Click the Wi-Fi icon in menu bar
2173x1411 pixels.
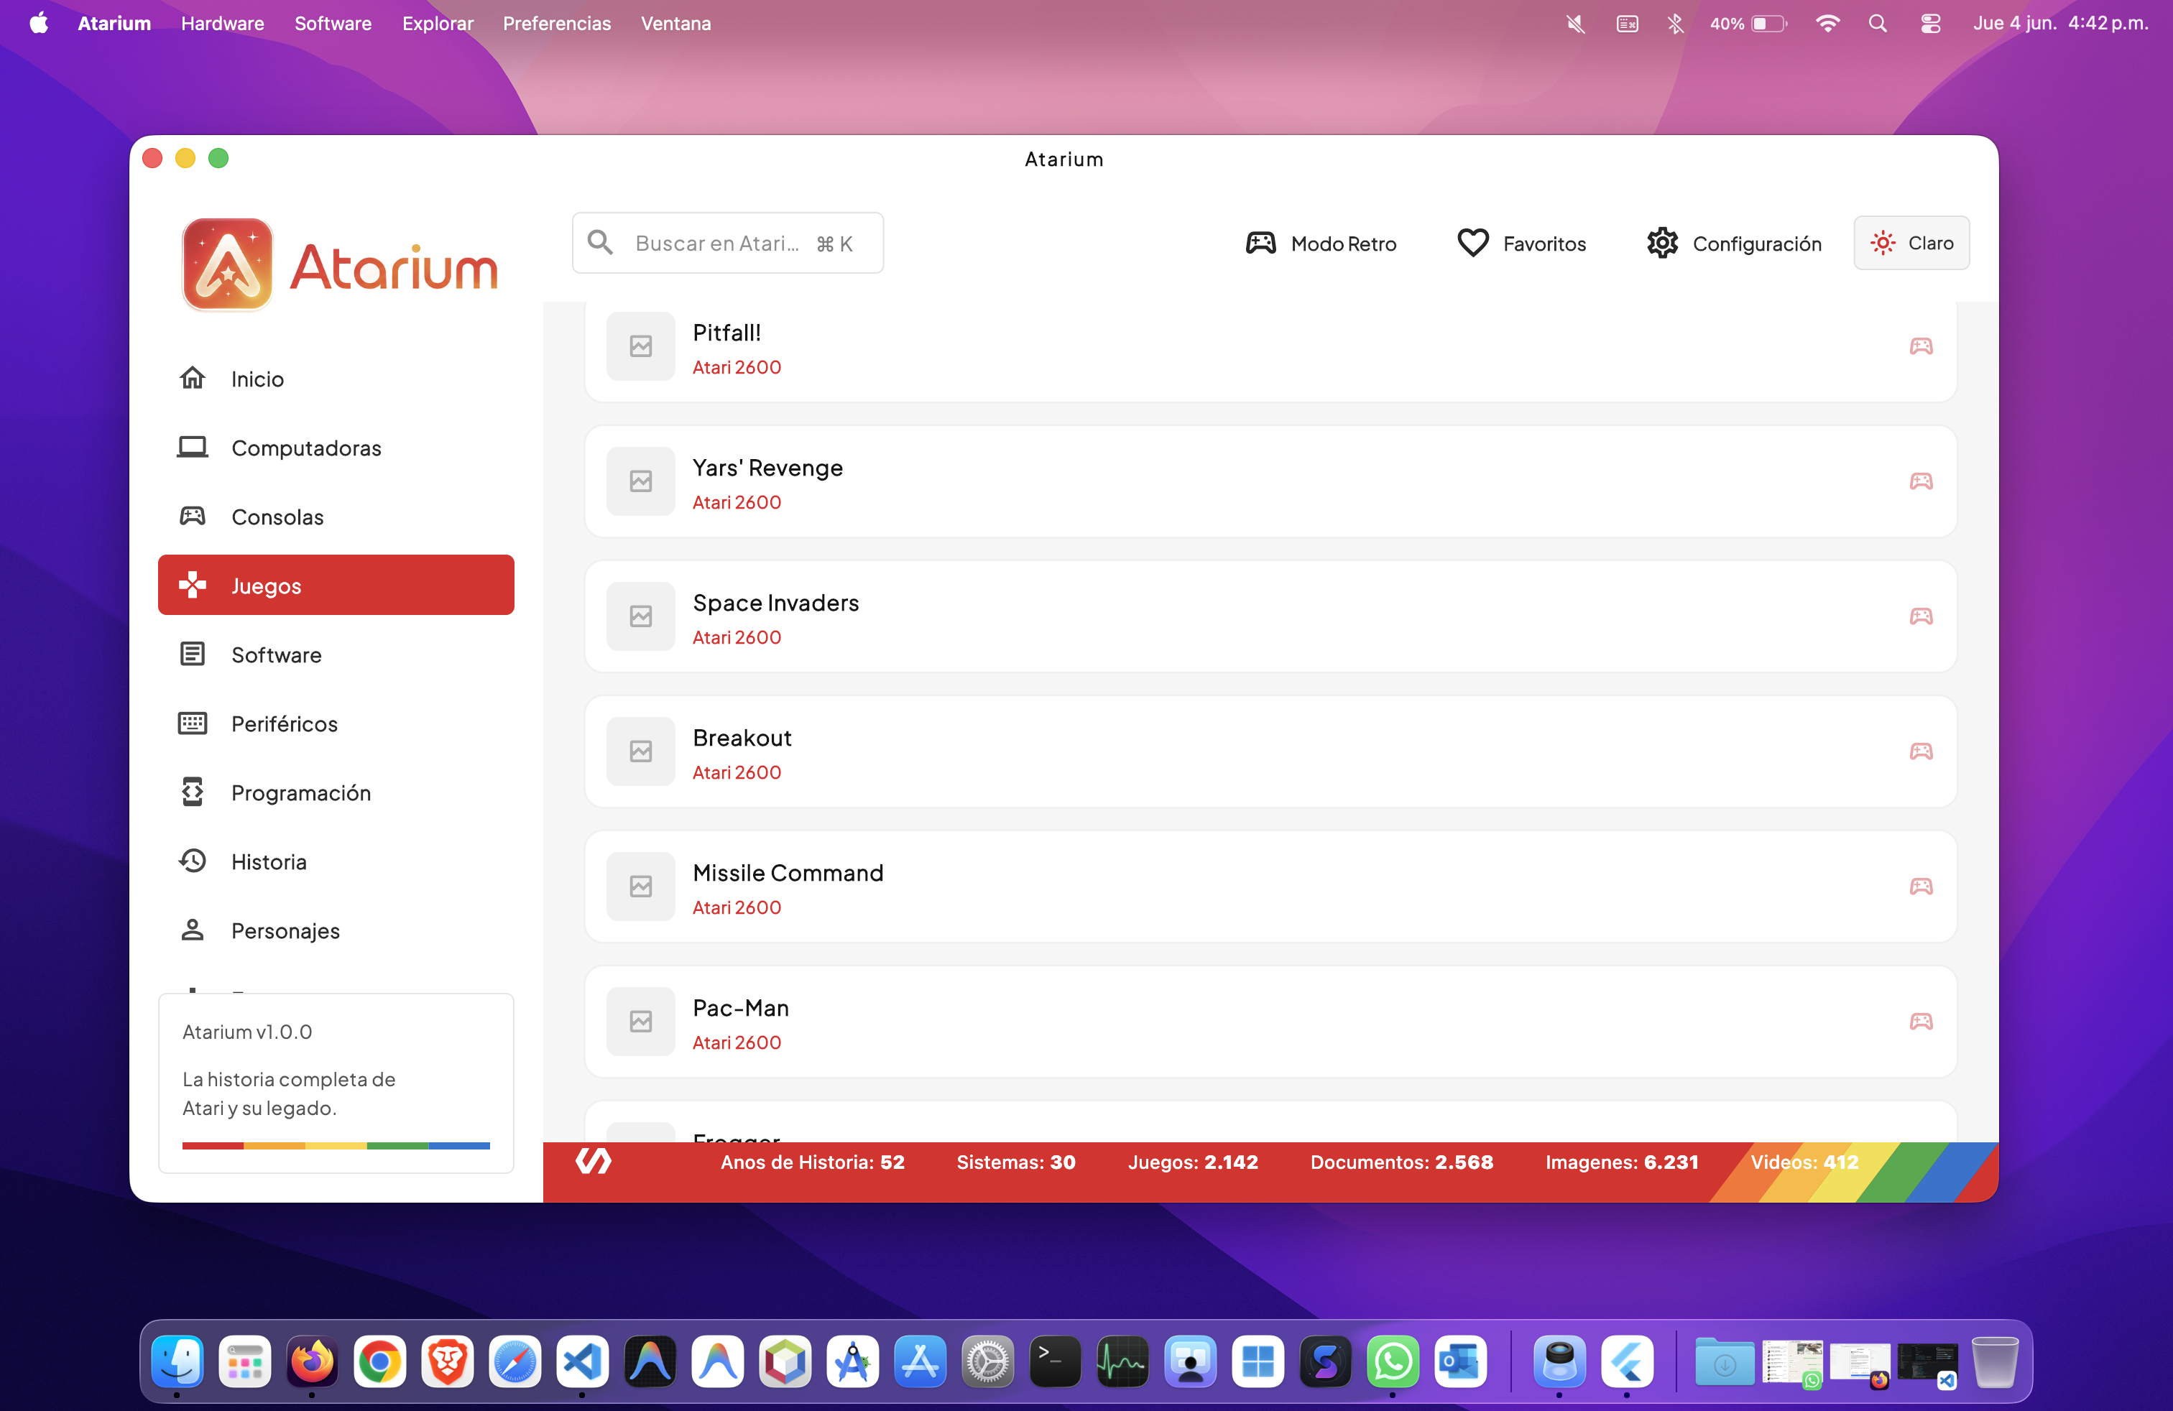pyautogui.click(x=1827, y=23)
